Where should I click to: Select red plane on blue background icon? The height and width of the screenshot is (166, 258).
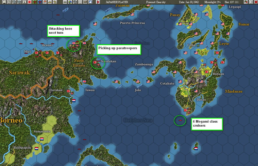click(x=40, y=2)
